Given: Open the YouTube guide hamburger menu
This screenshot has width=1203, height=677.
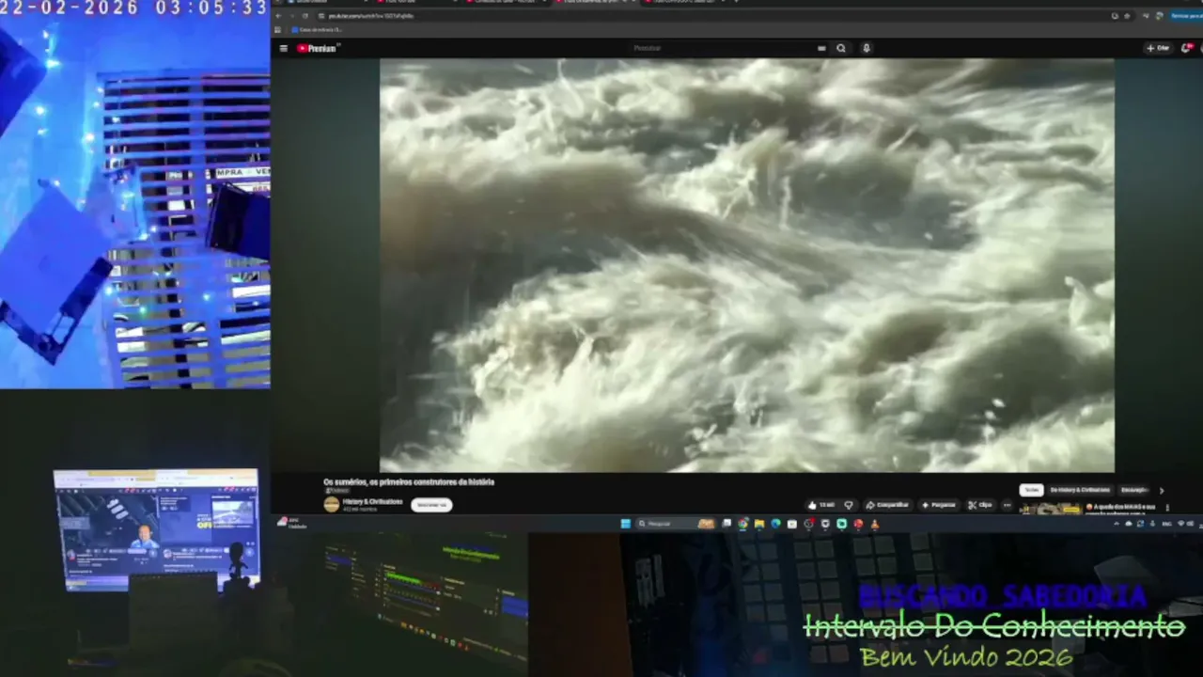Looking at the screenshot, I should tap(284, 48).
